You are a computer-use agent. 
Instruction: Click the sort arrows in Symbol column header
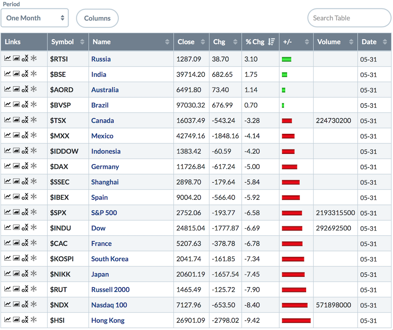(x=82, y=42)
